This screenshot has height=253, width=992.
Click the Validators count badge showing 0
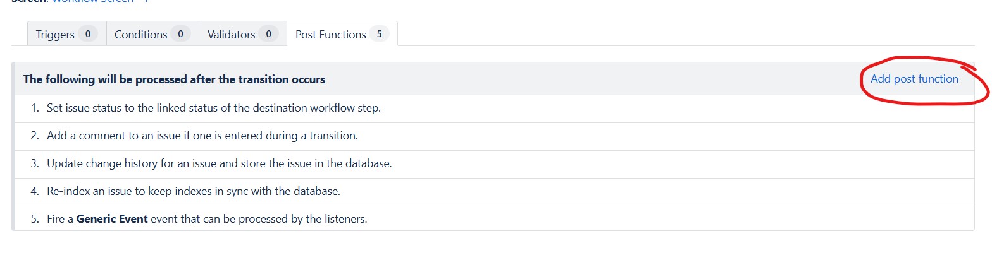click(268, 34)
